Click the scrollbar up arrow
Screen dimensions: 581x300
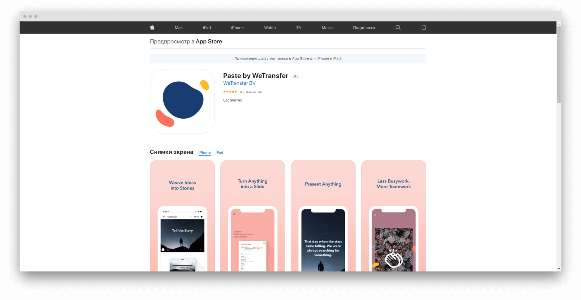[x=559, y=24]
